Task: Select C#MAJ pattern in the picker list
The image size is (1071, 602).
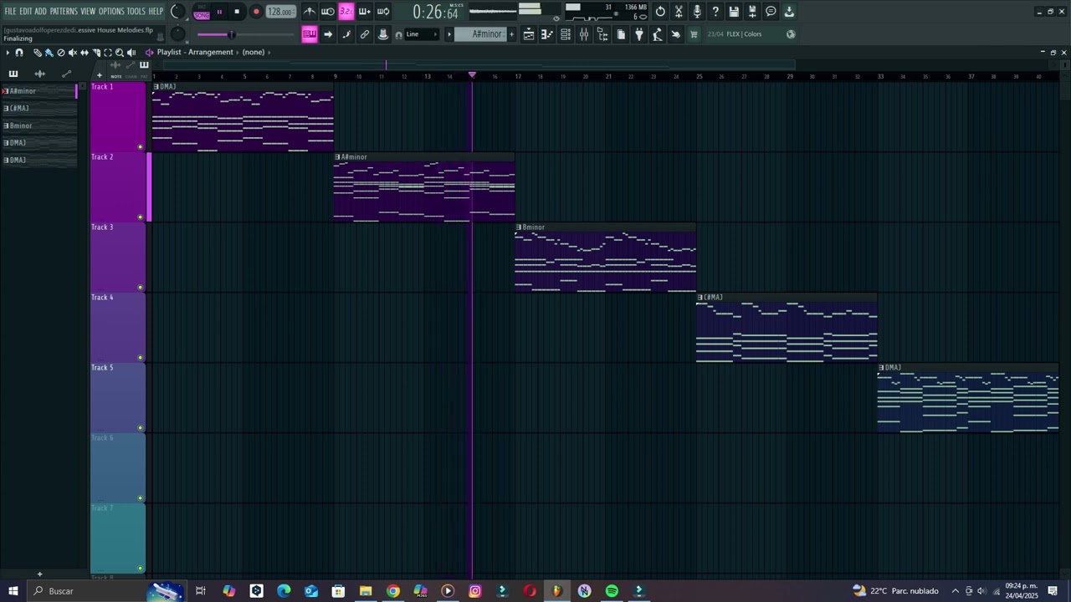Action: (39, 109)
